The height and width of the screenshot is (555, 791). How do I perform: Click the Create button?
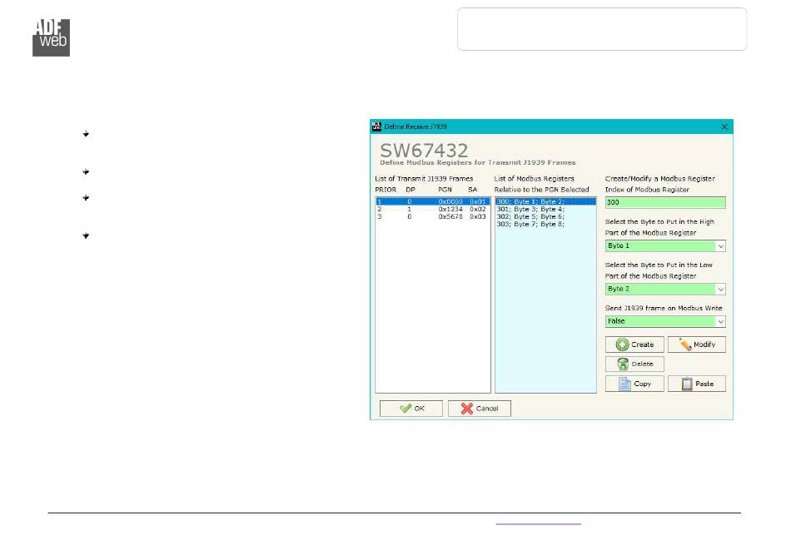(x=634, y=344)
